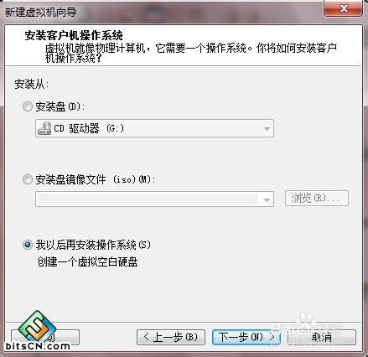Image resolution: width=368 pixels, height=357 pixels.
Task: Click the bitsCN.com logo watermark
Action: tap(38, 331)
